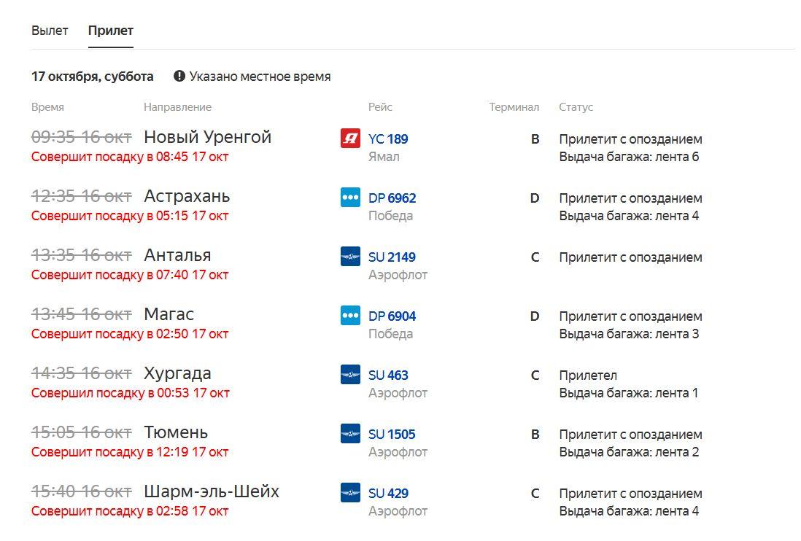Click the Рейс column header

coord(380,107)
